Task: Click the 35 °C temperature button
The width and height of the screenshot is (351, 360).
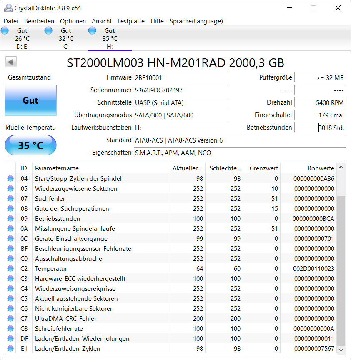Action: [x=30, y=145]
